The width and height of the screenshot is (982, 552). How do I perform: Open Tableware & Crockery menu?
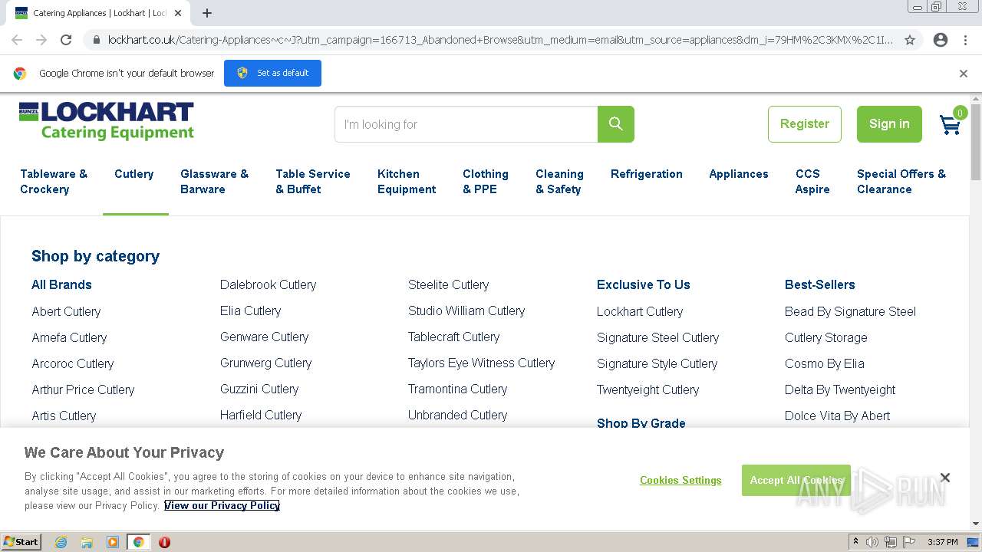tap(54, 182)
